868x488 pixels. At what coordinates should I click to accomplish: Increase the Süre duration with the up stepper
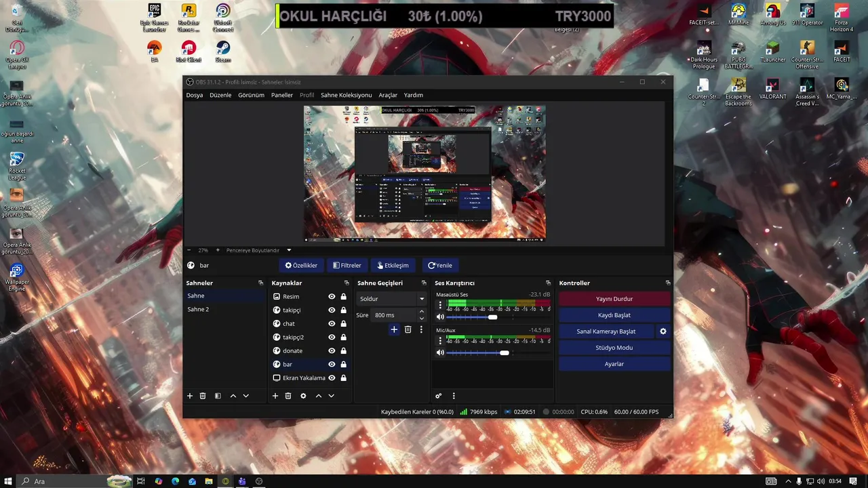point(422,312)
